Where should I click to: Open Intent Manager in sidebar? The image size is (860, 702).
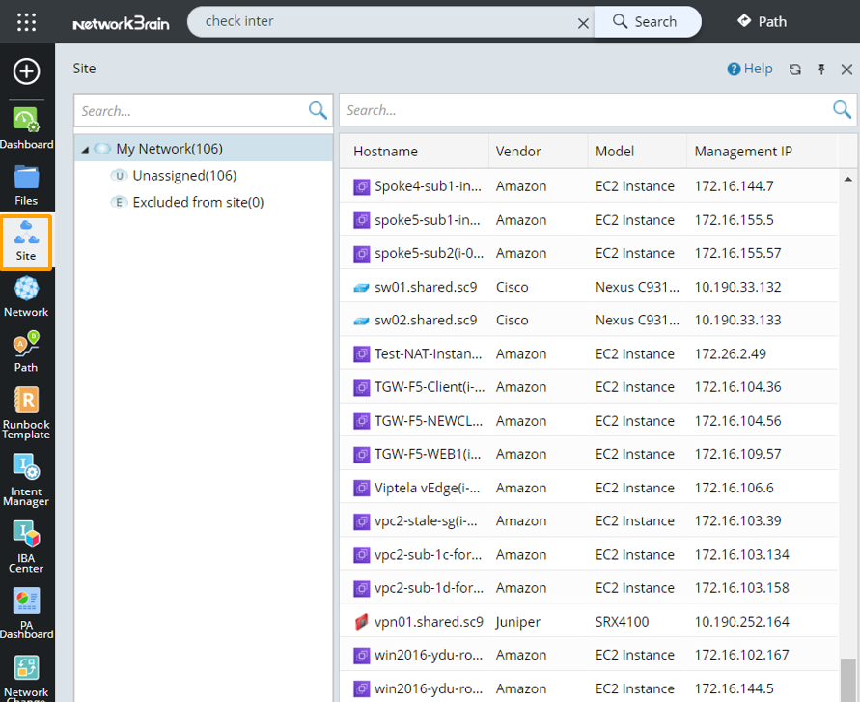tap(26, 480)
